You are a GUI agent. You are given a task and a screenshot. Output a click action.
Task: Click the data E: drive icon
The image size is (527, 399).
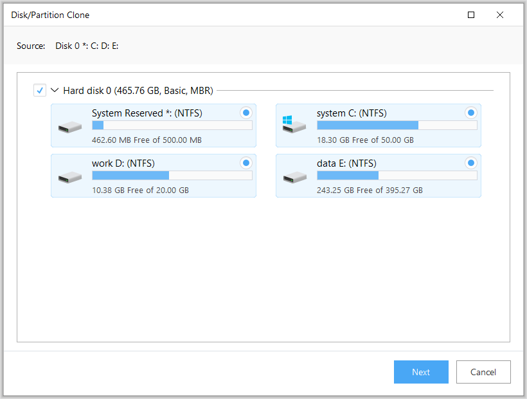pyautogui.click(x=294, y=176)
